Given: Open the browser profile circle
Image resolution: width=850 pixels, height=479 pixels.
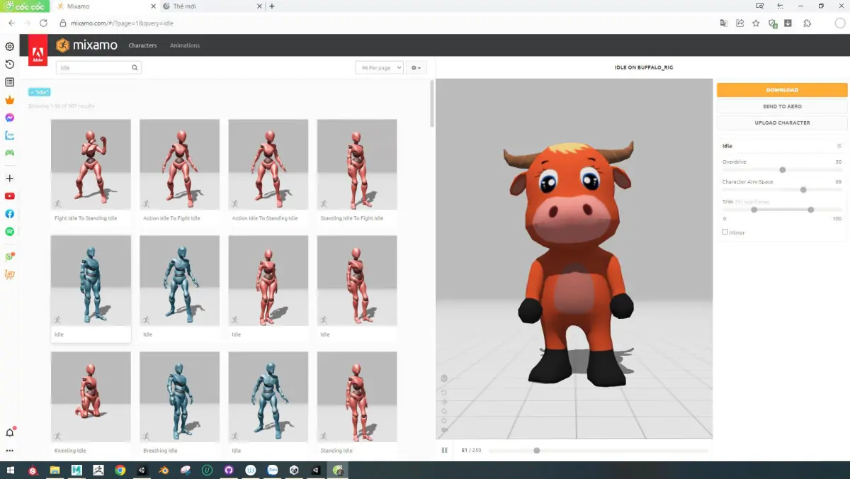Looking at the screenshot, I should click(x=841, y=23).
